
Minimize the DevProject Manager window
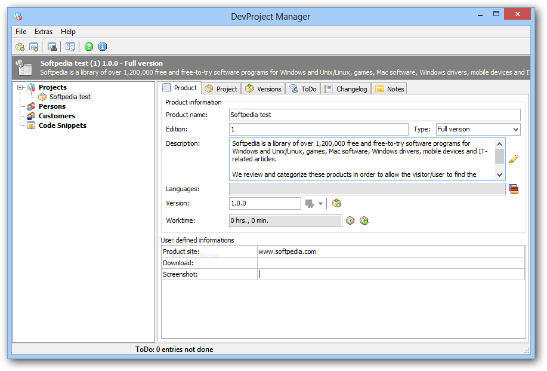click(x=480, y=15)
